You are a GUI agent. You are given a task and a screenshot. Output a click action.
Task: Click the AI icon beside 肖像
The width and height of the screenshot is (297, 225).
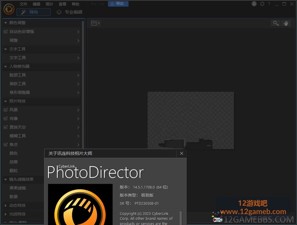(6, 118)
